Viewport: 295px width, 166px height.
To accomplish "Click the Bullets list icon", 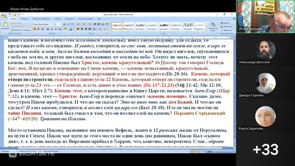I will [78, 24].
